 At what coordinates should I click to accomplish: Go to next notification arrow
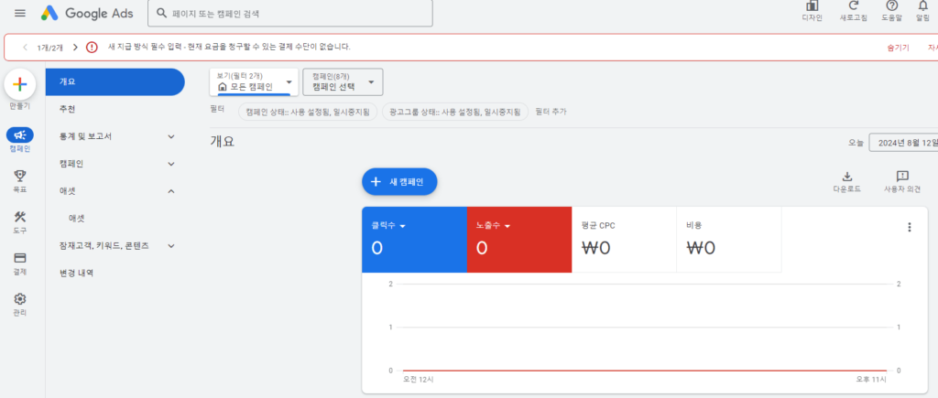click(75, 48)
